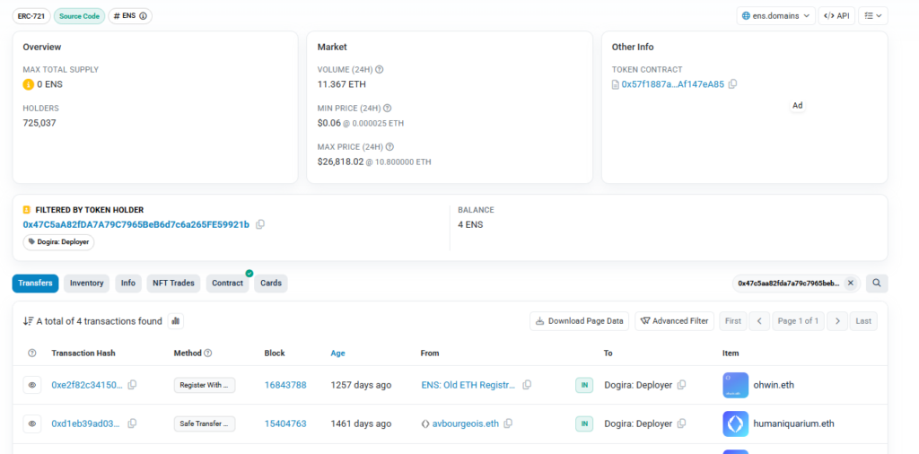Screen dimensions: 919x454
Task: Open block 16843788
Action: [285, 385]
